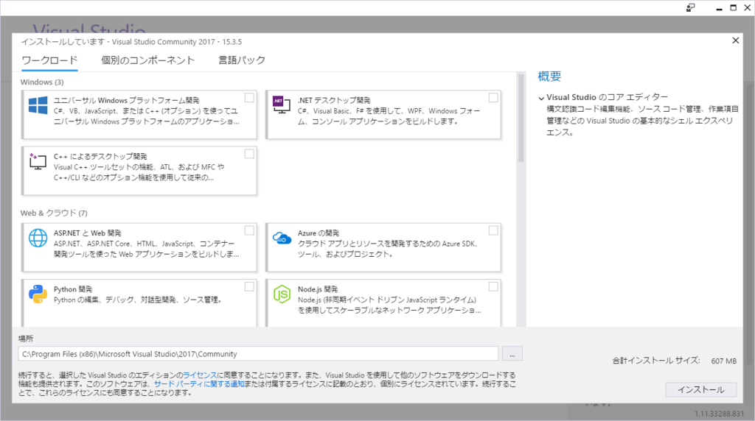Click the Azure cloud icon

(282, 238)
